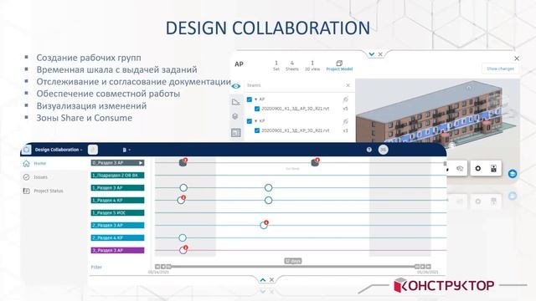Open package circle on 2_Раздел 4 КР timeline

[183, 237]
